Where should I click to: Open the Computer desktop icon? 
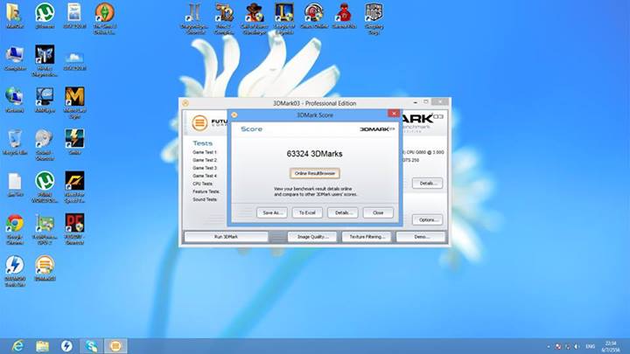coord(15,59)
